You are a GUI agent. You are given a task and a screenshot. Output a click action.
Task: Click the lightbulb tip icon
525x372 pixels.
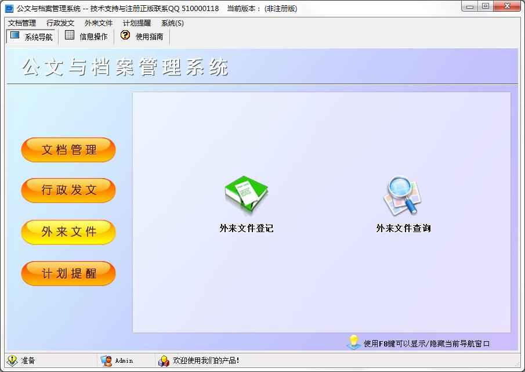[353, 342]
